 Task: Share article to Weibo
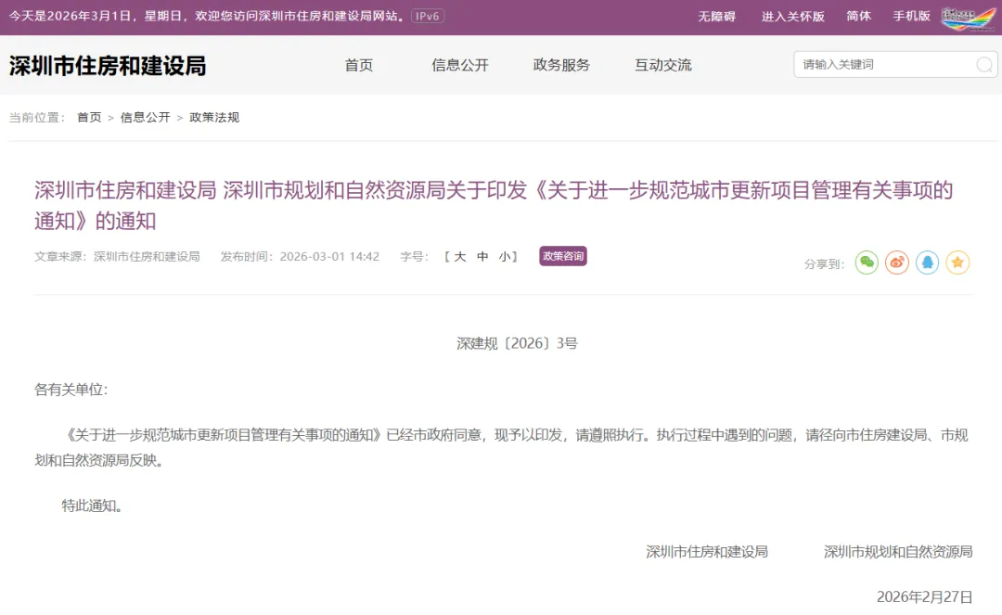click(x=897, y=263)
